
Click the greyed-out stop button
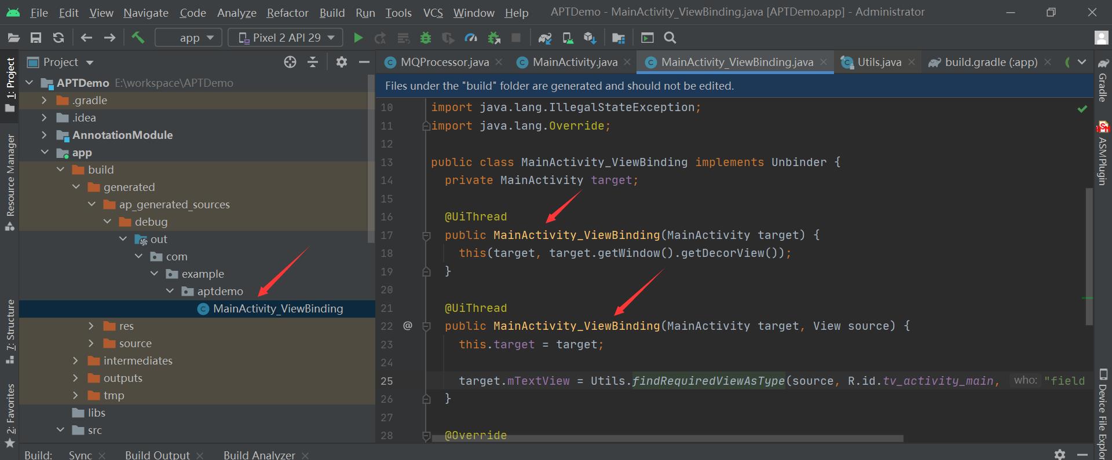tap(516, 38)
